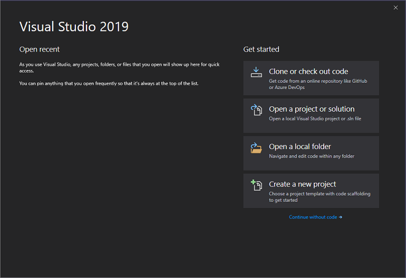Click the 'As you use Visual Studio' paragraph
This screenshot has width=406, height=278.
(119, 67)
